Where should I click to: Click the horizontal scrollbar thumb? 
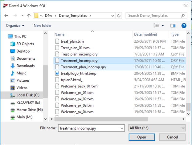(101, 119)
